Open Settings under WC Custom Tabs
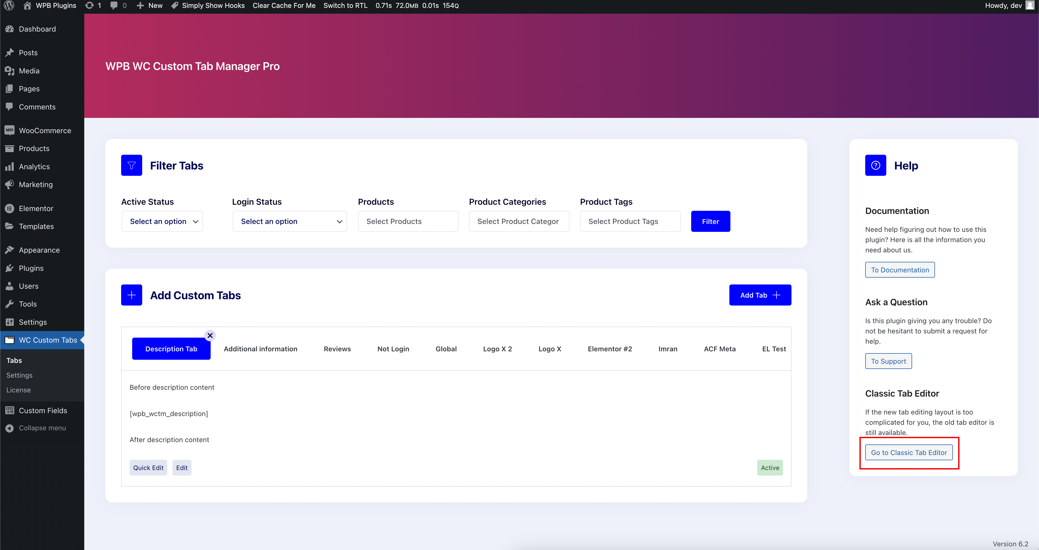Image resolution: width=1039 pixels, height=550 pixels. [x=19, y=375]
